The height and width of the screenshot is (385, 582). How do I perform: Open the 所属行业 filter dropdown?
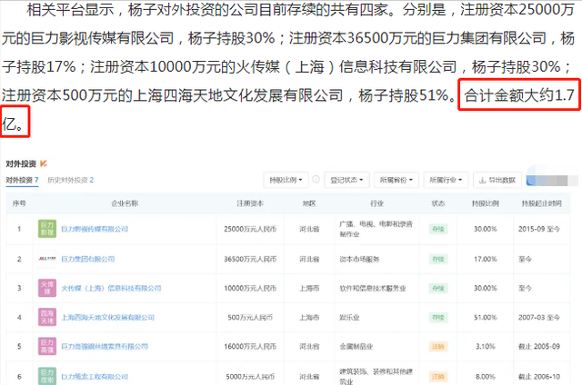pos(446,180)
